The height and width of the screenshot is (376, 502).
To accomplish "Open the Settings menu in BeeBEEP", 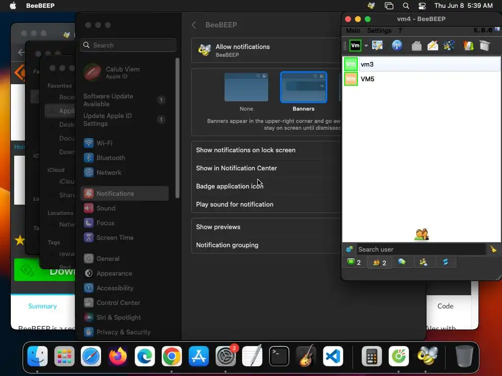I will click(x=379, y=31).
